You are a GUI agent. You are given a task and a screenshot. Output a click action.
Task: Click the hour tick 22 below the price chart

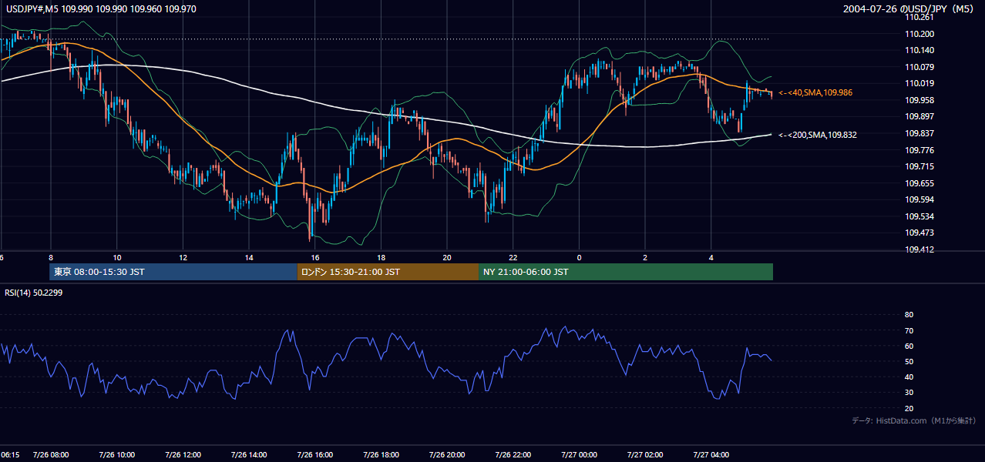point(513,257)
